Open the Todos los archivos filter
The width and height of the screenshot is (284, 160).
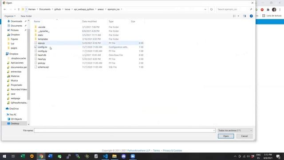tap(235, 130)
